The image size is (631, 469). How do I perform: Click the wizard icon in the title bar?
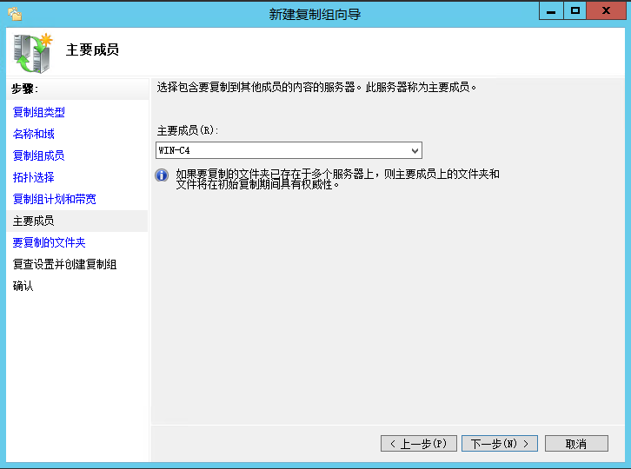click(x=15, y=14)
